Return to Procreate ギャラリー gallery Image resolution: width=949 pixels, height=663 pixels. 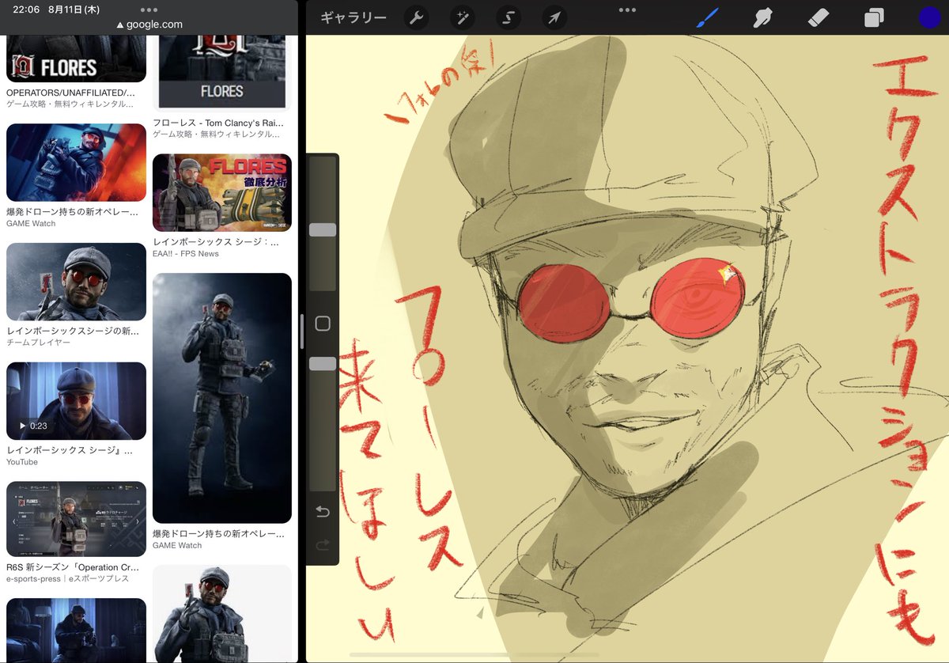tap(354, 17)
